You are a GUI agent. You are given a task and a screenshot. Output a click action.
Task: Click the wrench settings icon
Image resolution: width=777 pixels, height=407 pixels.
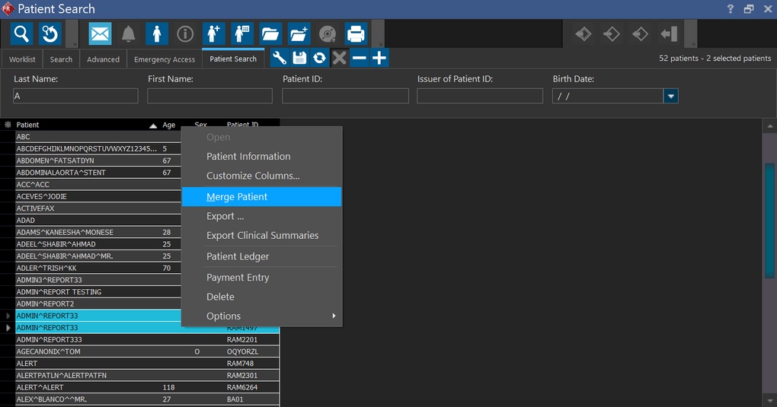pos(280,58)
